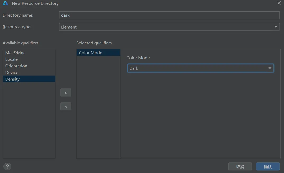Click the Directory name label
Screen dimensions: 284x173
click(18, 15)
